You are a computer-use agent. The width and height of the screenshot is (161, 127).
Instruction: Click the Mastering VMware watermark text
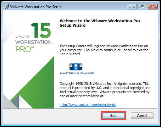(x=77, y=73)
